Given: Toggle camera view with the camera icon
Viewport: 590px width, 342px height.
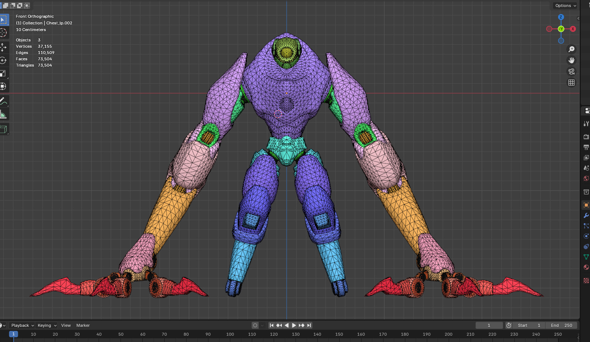Looking at the screenshot, I should pos(571,71).
